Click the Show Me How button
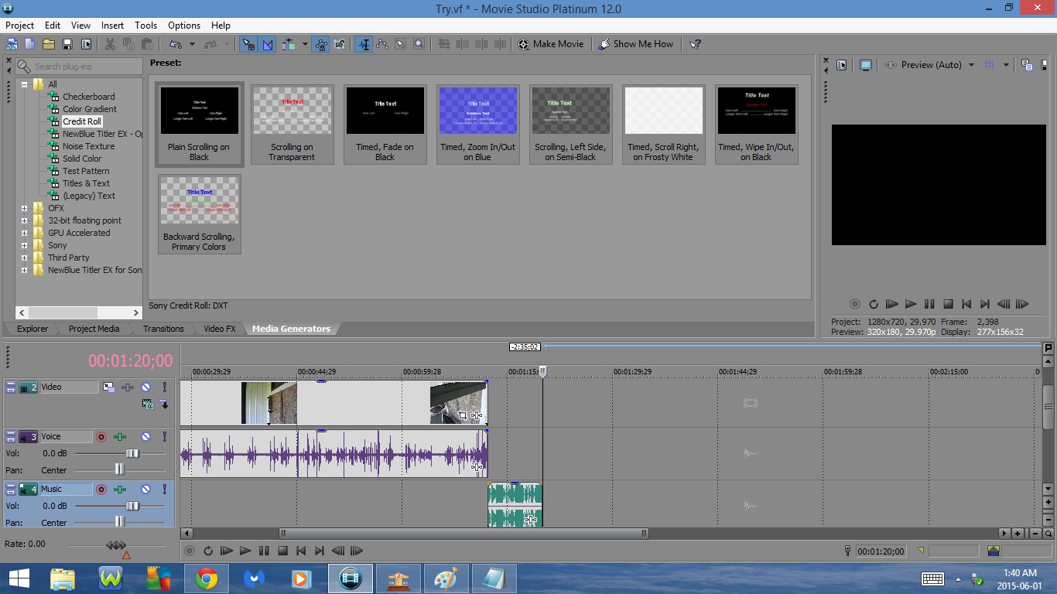The width and height of the screenshot is (1057, 594). [636, 44]
